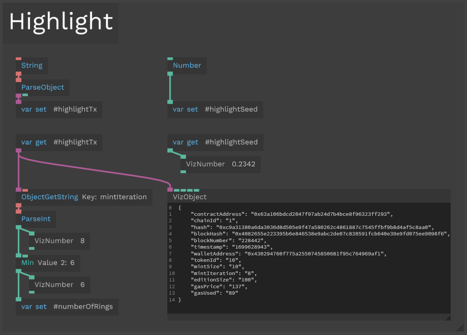Select the Number operator node
The image size is (467, 335).
point(187,65)
